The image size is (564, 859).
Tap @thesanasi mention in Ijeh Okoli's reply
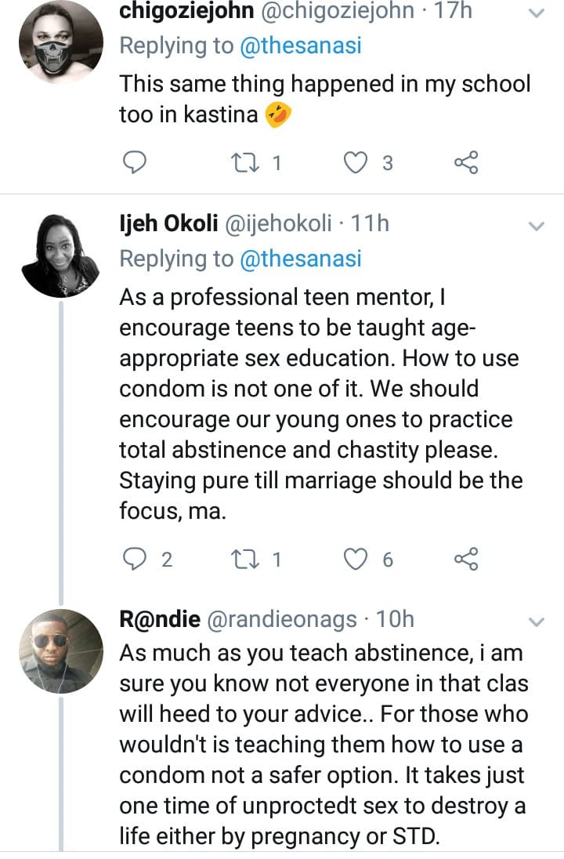302,258
